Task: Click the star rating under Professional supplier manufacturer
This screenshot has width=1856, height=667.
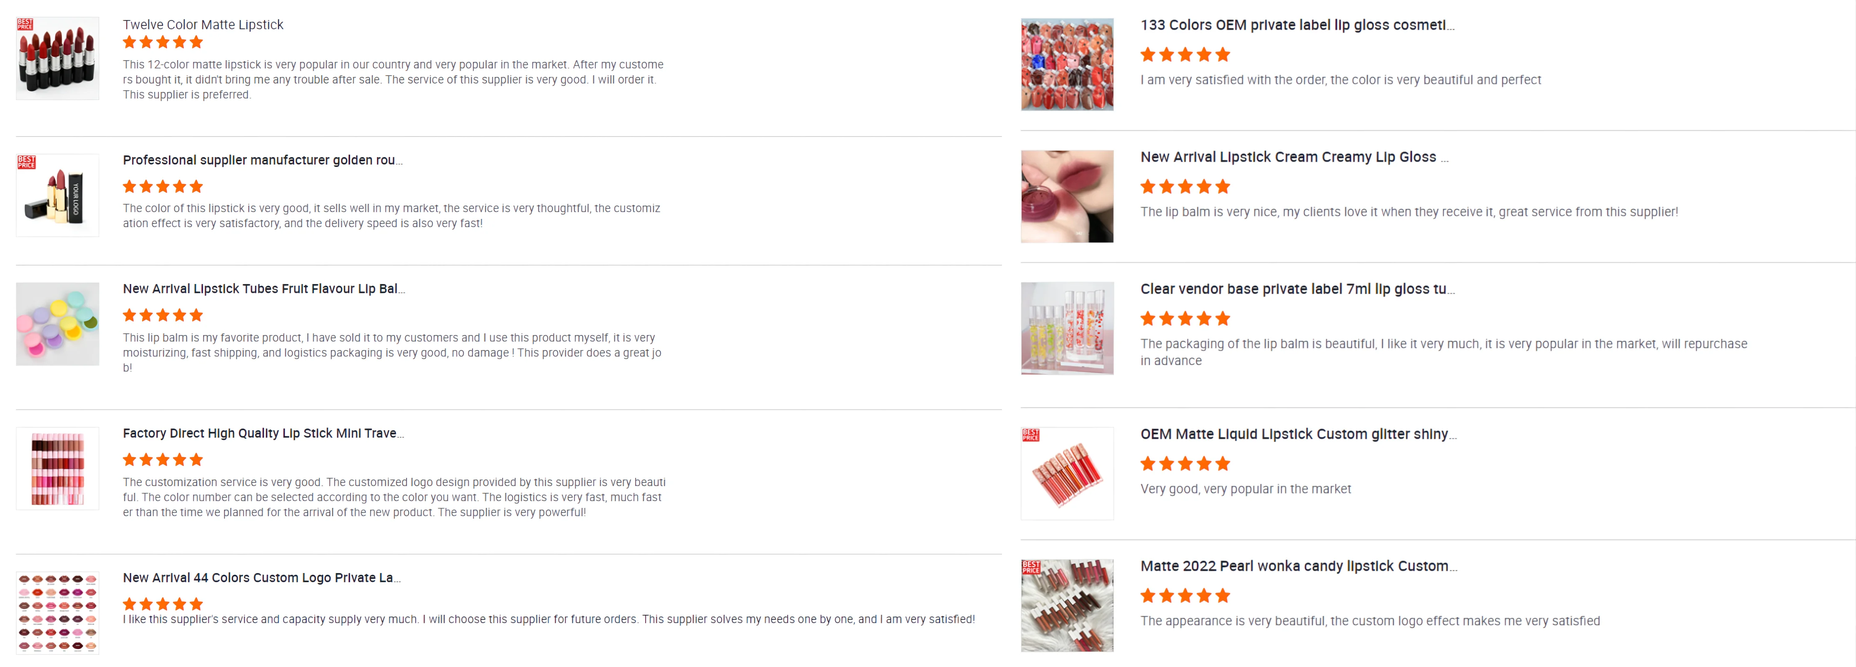Action: tap(163, 187)
